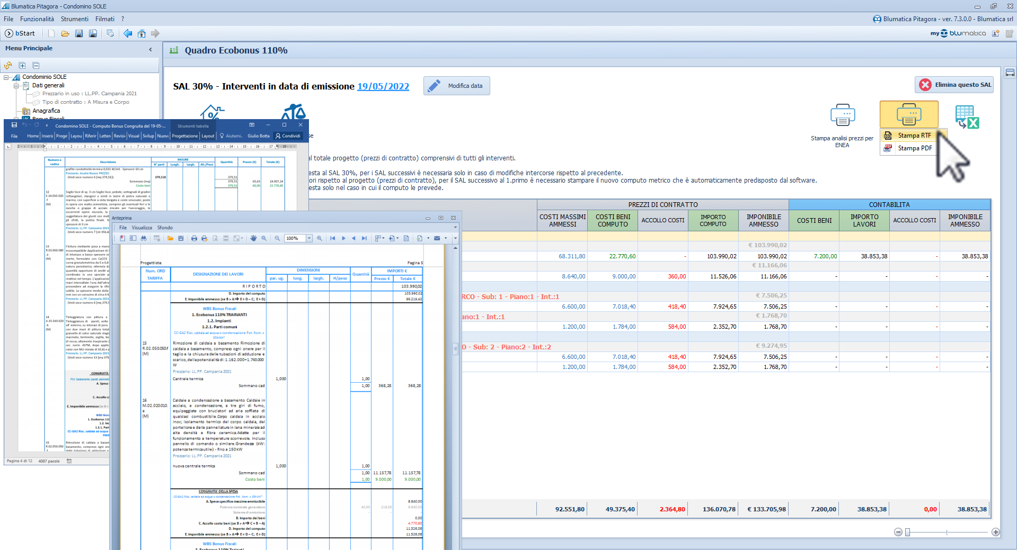
Task: Click zoom in magnifier in Anteprima toolbar
Action: [x=320, y=238]
